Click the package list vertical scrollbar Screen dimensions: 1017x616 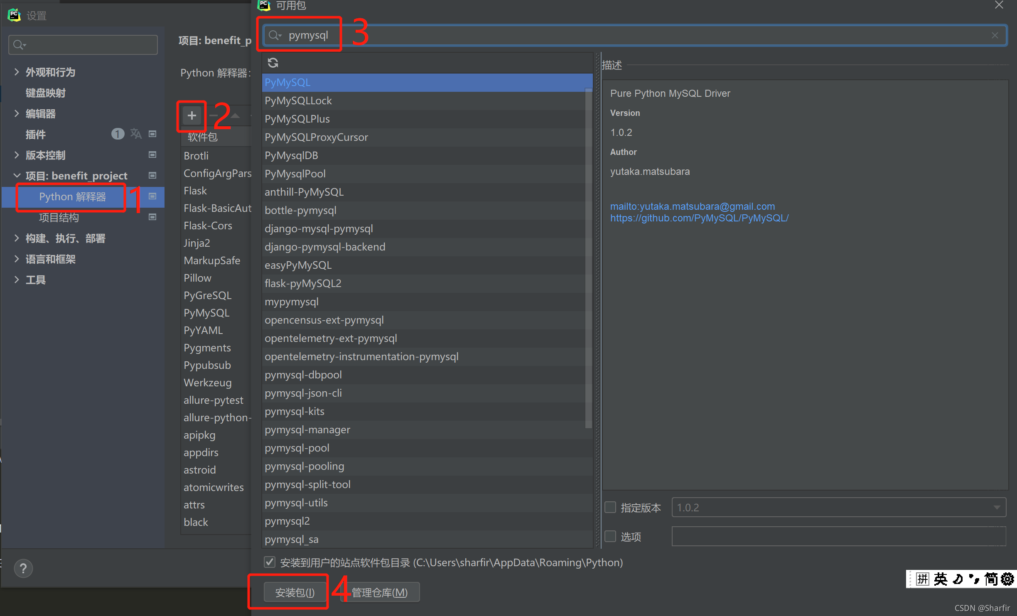click(x=588, y=258)
